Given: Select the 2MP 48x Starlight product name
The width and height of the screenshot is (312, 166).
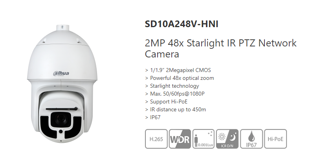Looking at the screenshot, I should [x=221, y=48].
